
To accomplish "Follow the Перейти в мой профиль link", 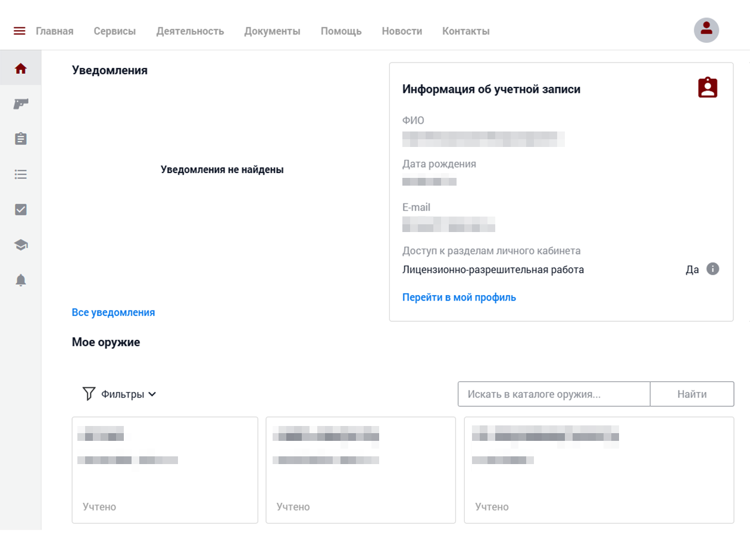I will pos(459,297).
